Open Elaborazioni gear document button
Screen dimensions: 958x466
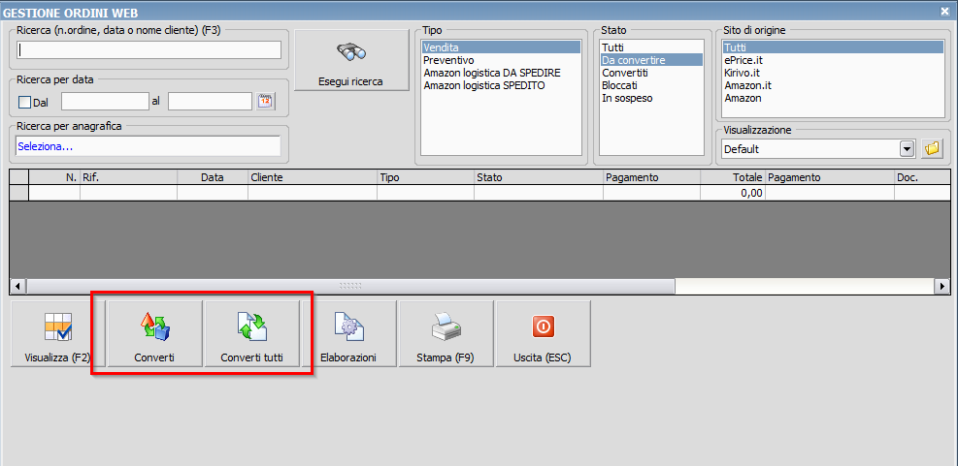tap(348, 333)
